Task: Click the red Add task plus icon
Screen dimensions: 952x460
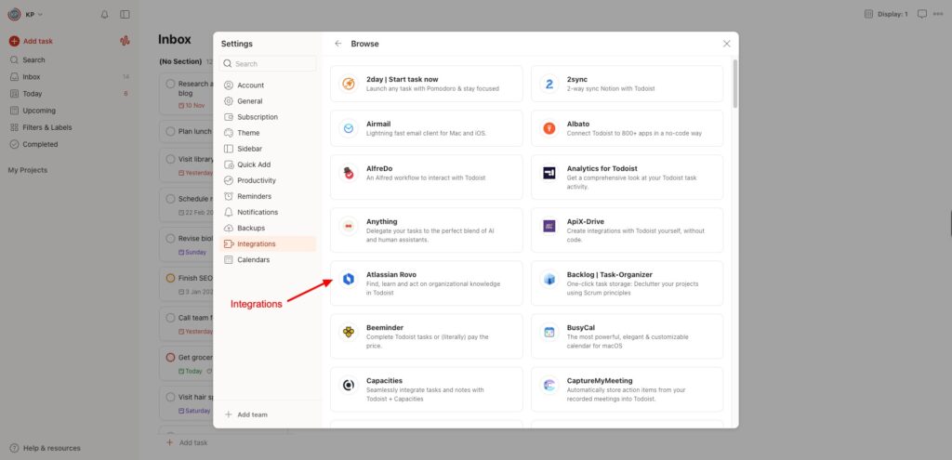Action: [x=14, y=41]
